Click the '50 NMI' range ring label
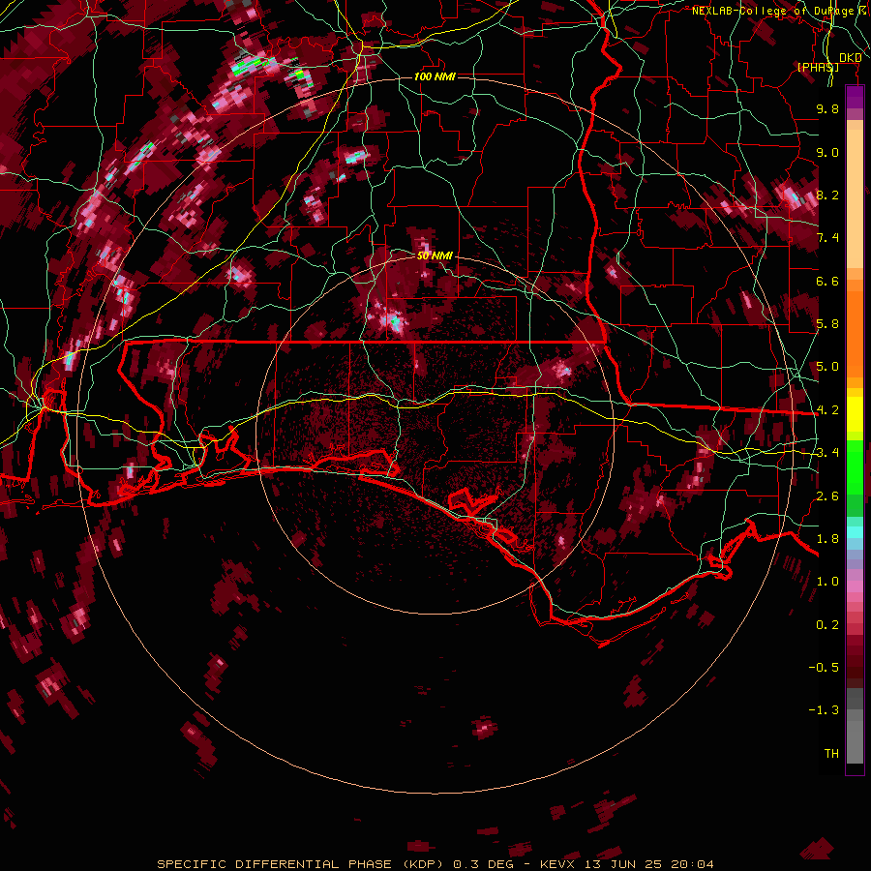This screenshot has height=871, width=871. click(435, 255)
